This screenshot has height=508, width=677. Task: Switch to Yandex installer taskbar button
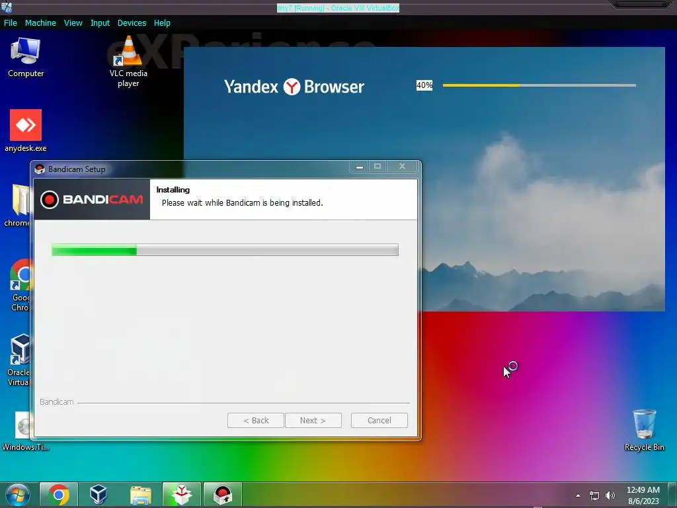click(x=182, y=495)
